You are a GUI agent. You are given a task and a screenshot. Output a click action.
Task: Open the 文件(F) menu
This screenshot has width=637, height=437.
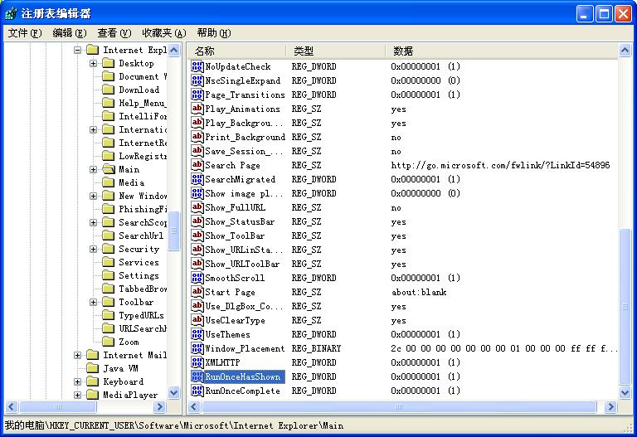25,33
